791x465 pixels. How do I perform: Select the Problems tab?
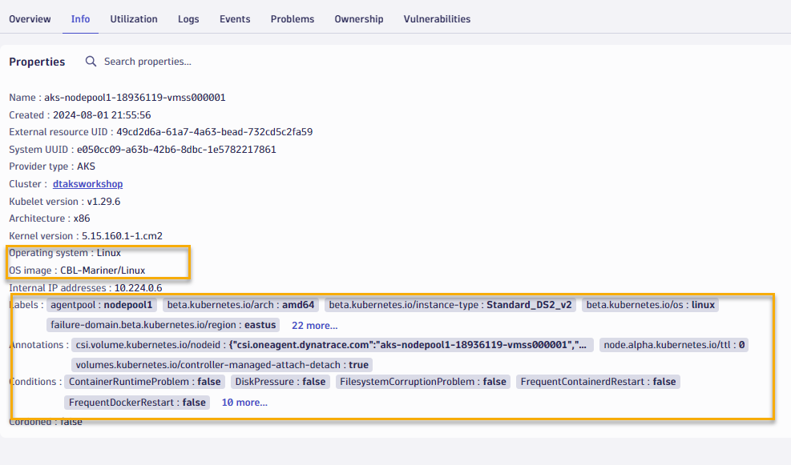pos(293,19)
